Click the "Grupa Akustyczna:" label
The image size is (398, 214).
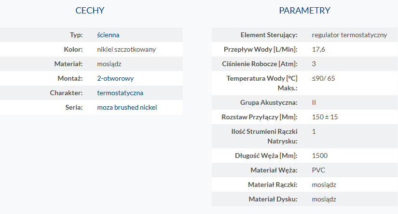coord(269,102)
